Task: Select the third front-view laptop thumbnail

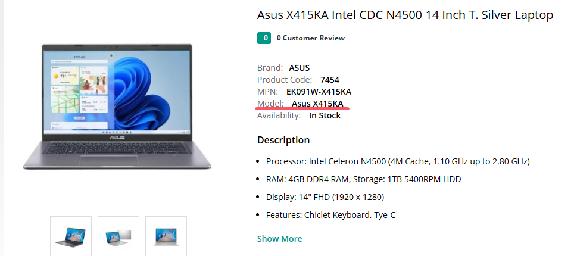Action: [x=166, y=236]
